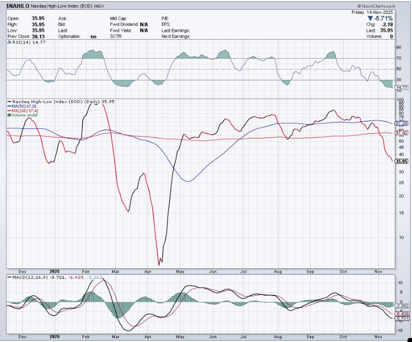Click the 'Apr' label on the price axis
Viewport: 412px width, 342px height.
point(148,271)
